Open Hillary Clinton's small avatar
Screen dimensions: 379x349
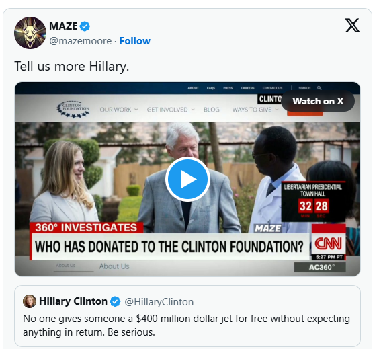[30, 301]
